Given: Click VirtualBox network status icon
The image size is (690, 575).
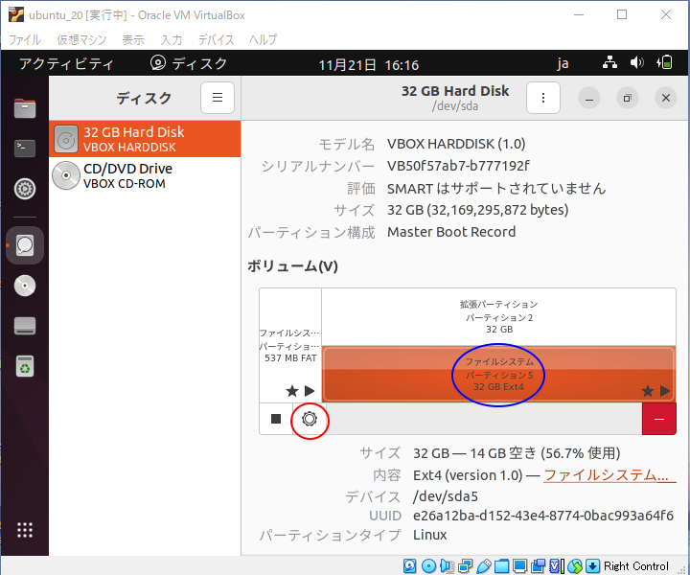Looking at the screenshot, I should [465, 565].
